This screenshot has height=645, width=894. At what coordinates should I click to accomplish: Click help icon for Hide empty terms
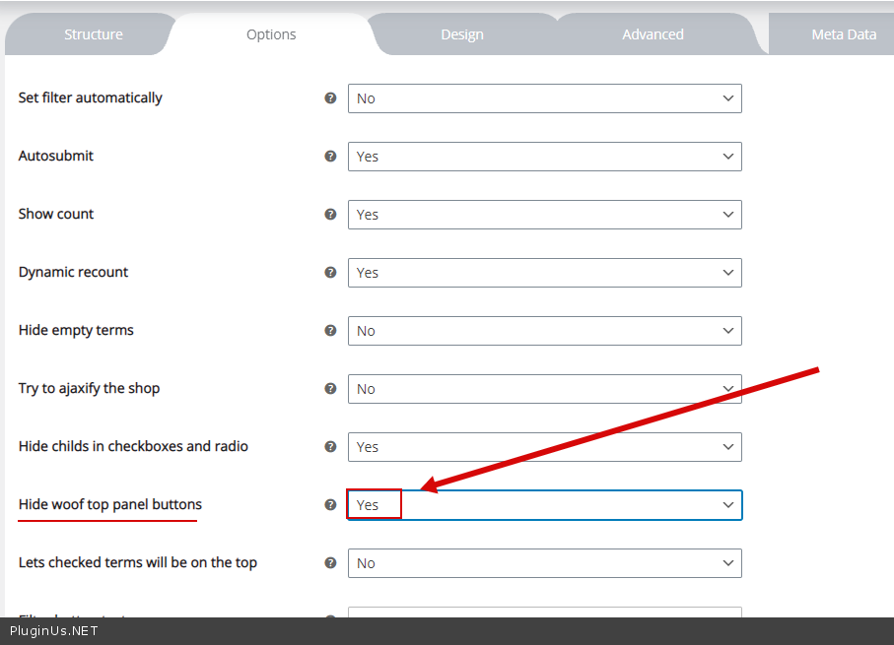coord(331,331)
